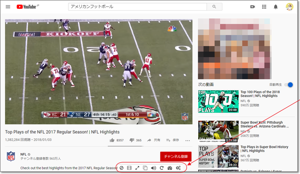Open the hamburger guide menu
The width and height of the screenshot is (300, 174).
tap(8, 7)
